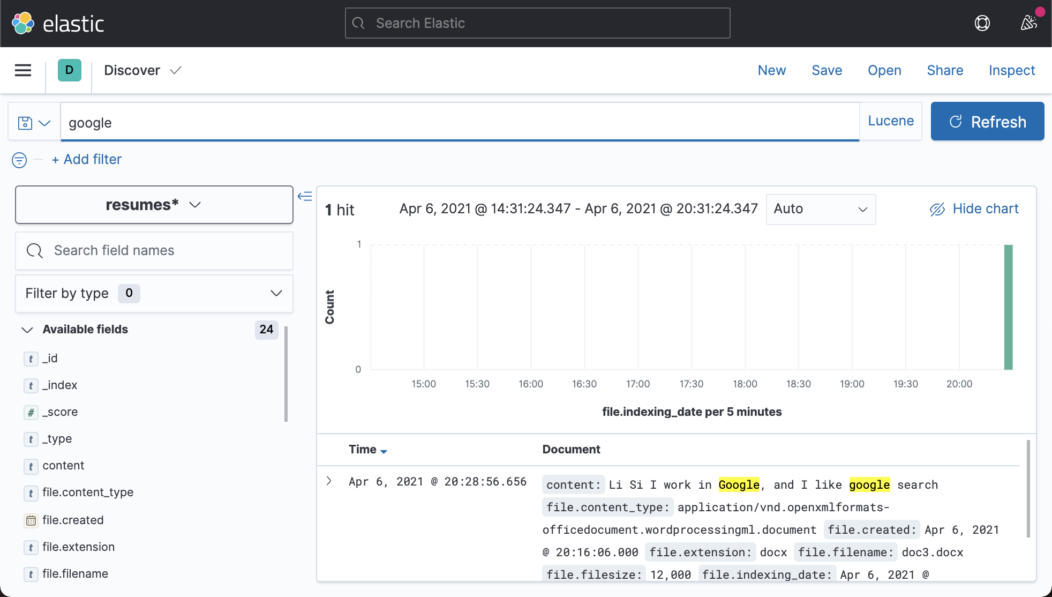The image size is (1052, 597).
Task: Switch query language from Lucene
Action: (890, 121)
